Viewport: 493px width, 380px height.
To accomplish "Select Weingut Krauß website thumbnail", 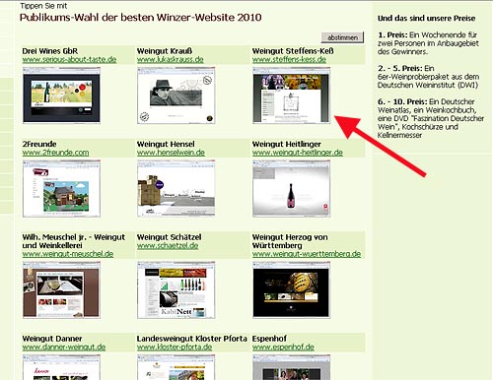I will [x=176, y=95].
